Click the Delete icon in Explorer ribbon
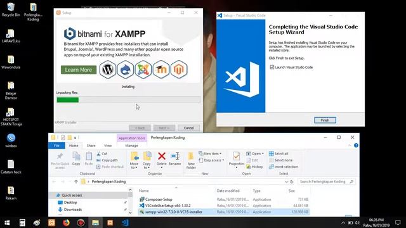The width and height of the screenshot is (406, 228). 162,156
